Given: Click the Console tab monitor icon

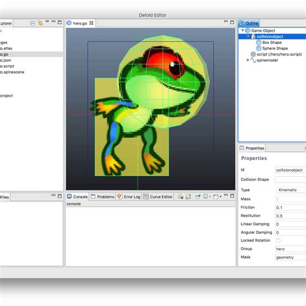Looking at the screenshot, I should coord(69,196).
